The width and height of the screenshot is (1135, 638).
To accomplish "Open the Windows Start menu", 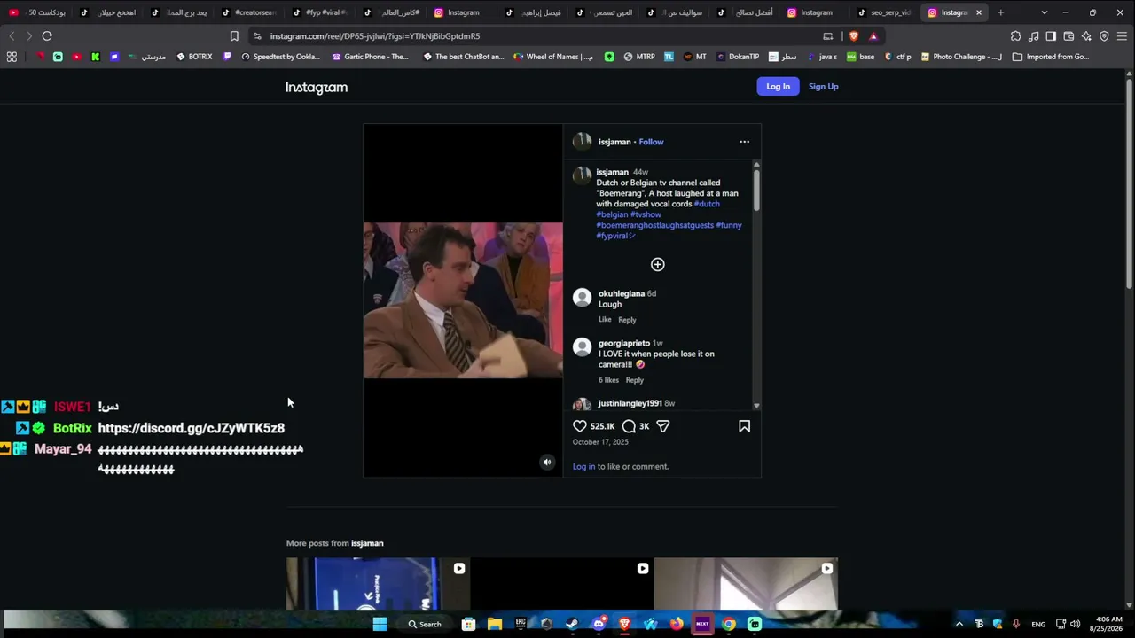I will [380, 624].
